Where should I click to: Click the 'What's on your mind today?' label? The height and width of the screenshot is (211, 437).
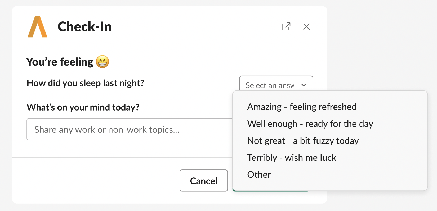click(x=83, y=107)
